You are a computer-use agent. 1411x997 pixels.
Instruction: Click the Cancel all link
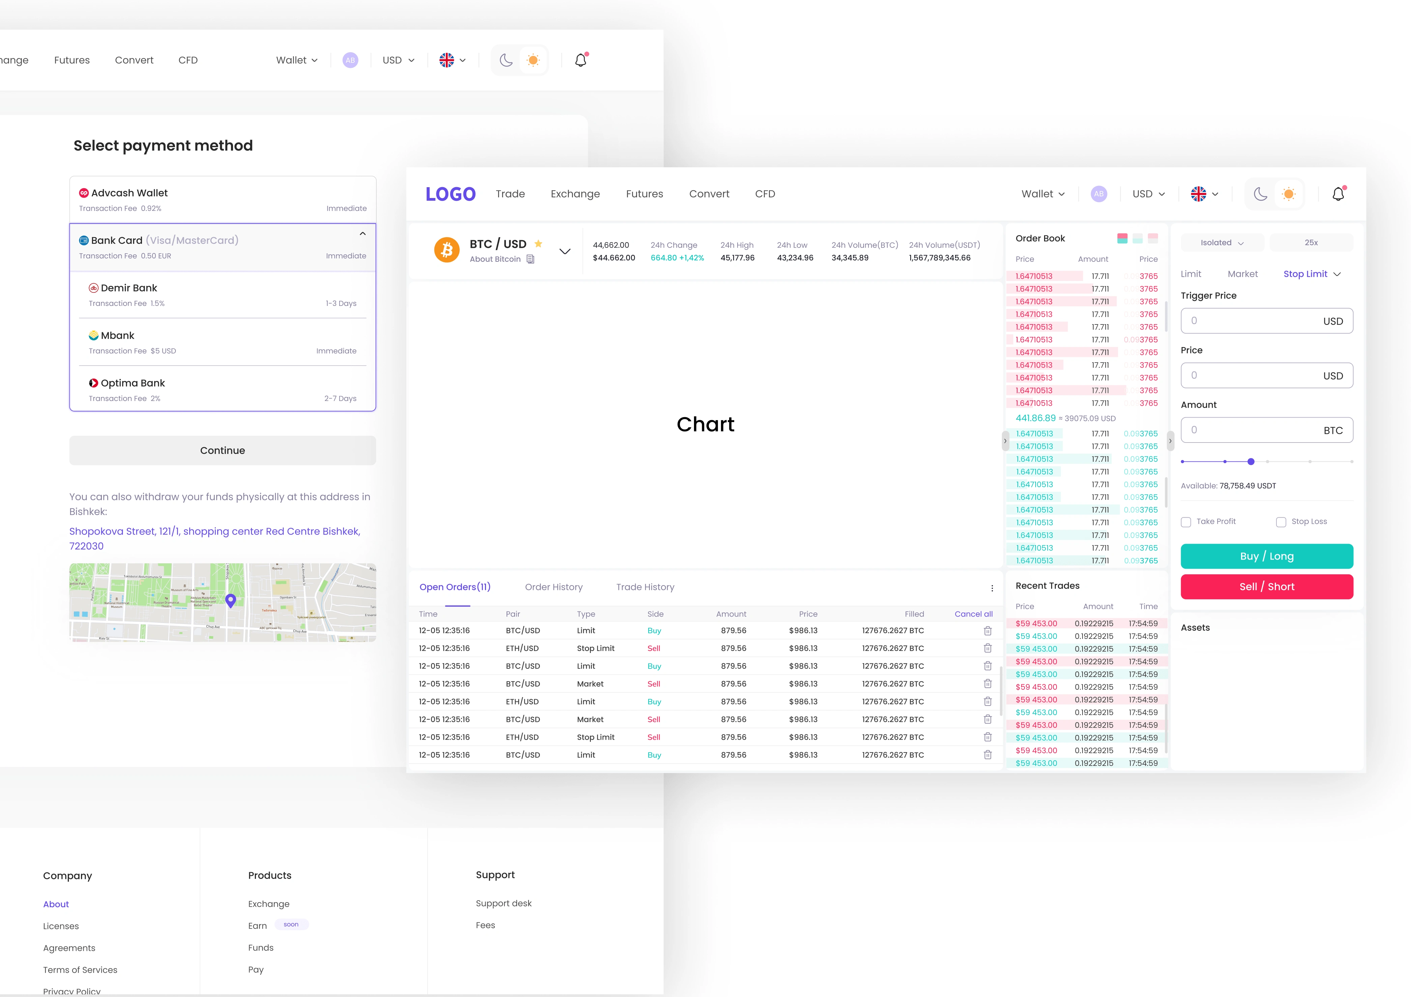click(974, 614)
